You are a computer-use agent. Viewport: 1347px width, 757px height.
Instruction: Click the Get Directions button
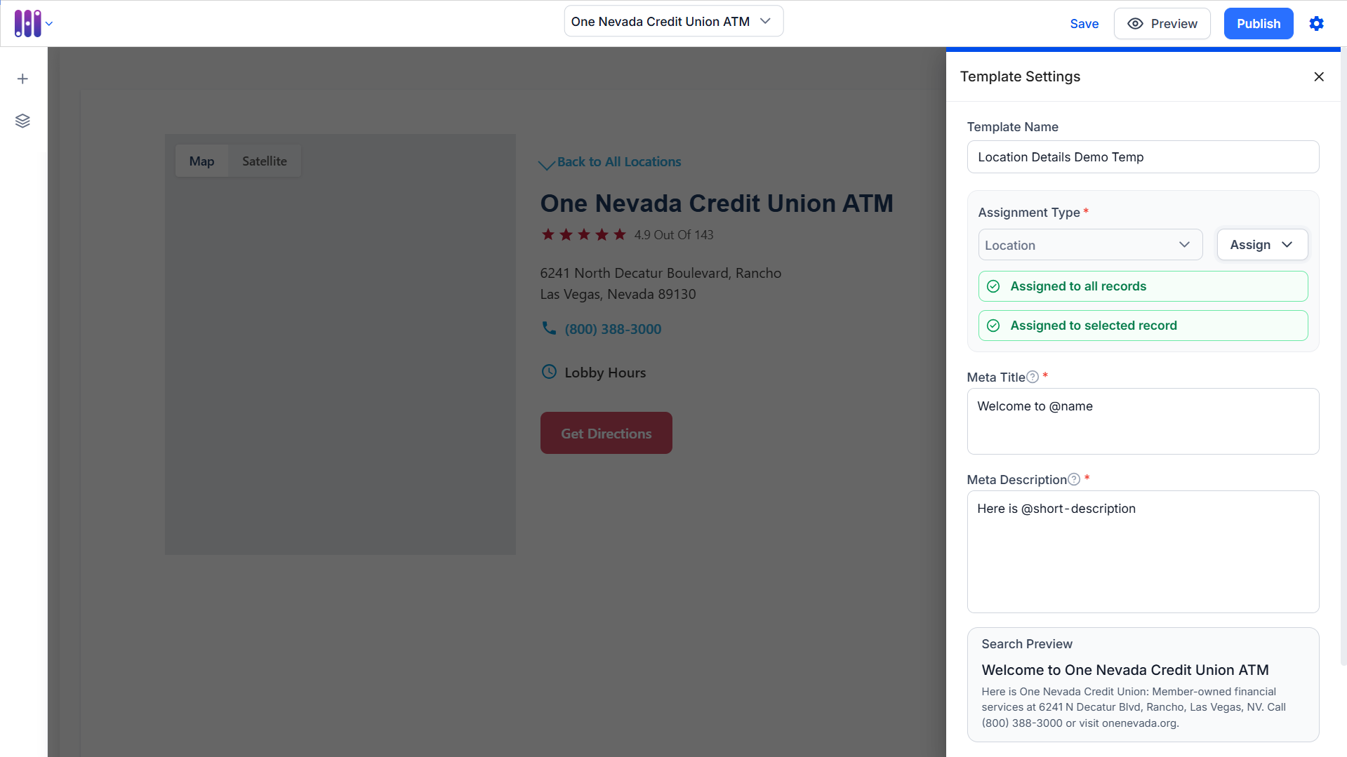[x=606, y=433]
